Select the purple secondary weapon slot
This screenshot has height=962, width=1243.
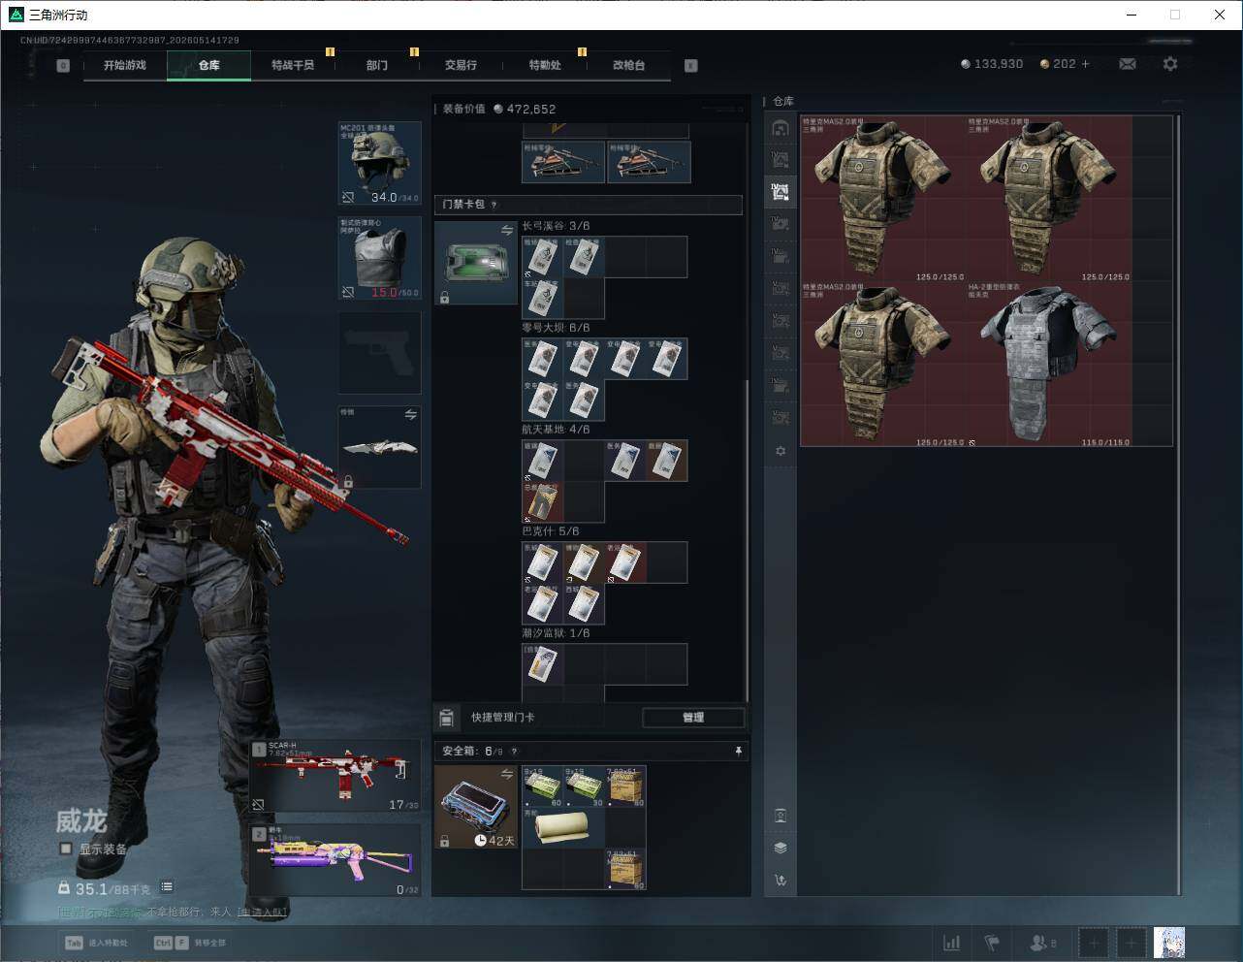(336, 860)
